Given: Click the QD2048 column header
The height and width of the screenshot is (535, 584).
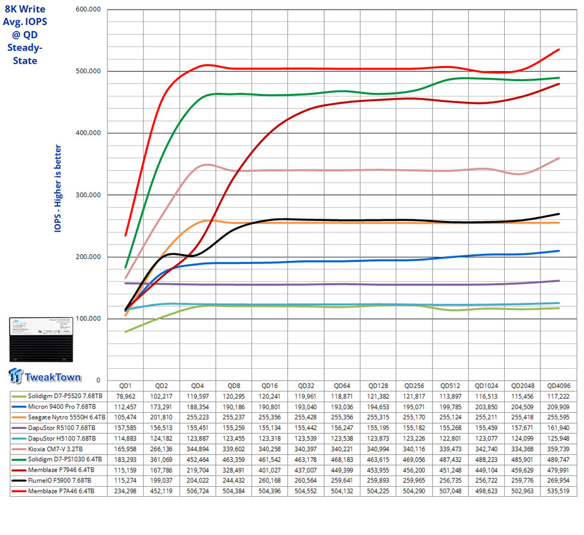Looking at the screenshot, I should (x=523, y=385).
